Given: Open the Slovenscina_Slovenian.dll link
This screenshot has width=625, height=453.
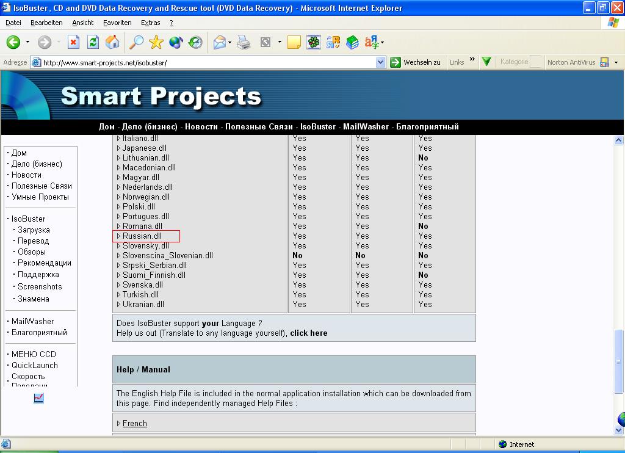Looking at the screenshot, I should coord(167,256).
